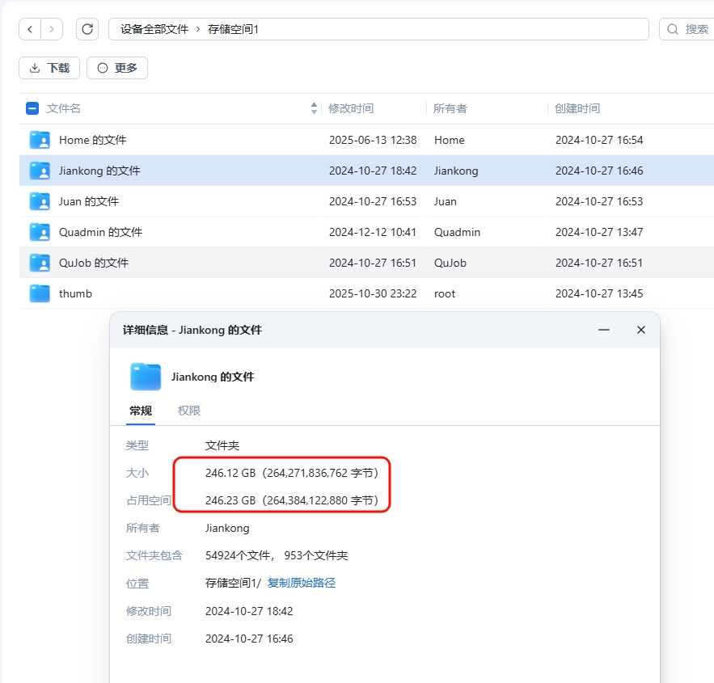The width and height of the screenshot is (714, 683).
Task: Click modified time 2025-06-13 12:38
Action: (373, 140)
